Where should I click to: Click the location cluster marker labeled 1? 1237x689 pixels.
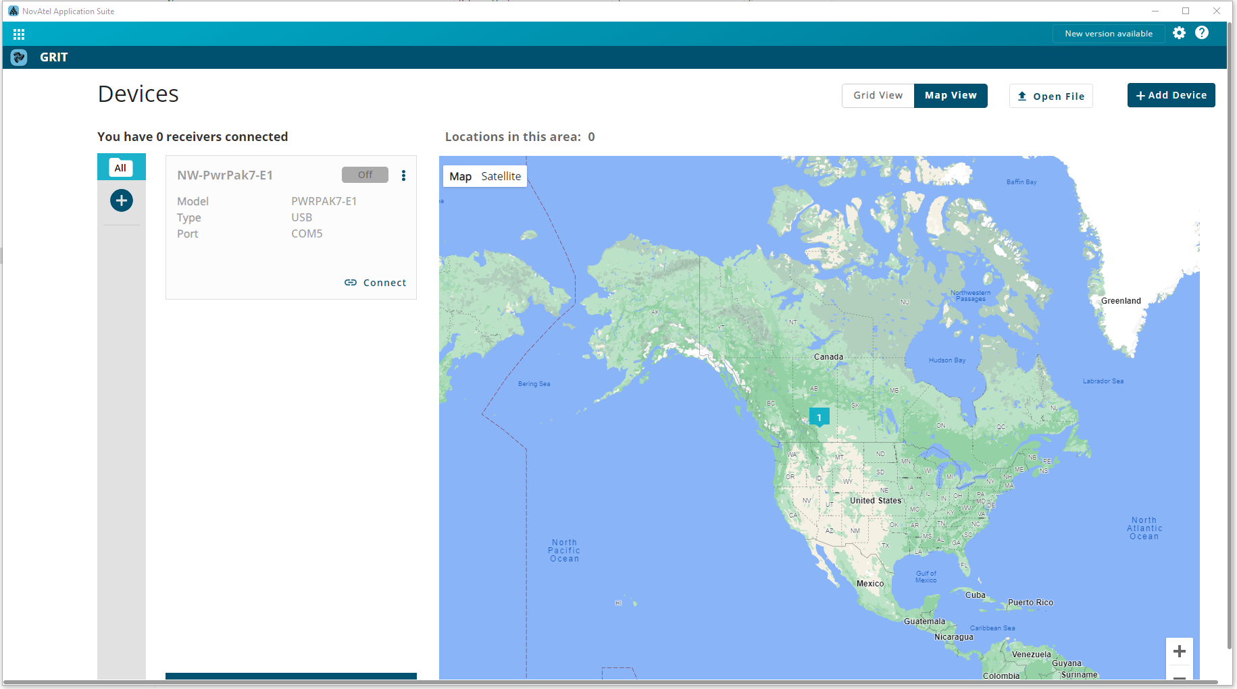click(819, 417)
